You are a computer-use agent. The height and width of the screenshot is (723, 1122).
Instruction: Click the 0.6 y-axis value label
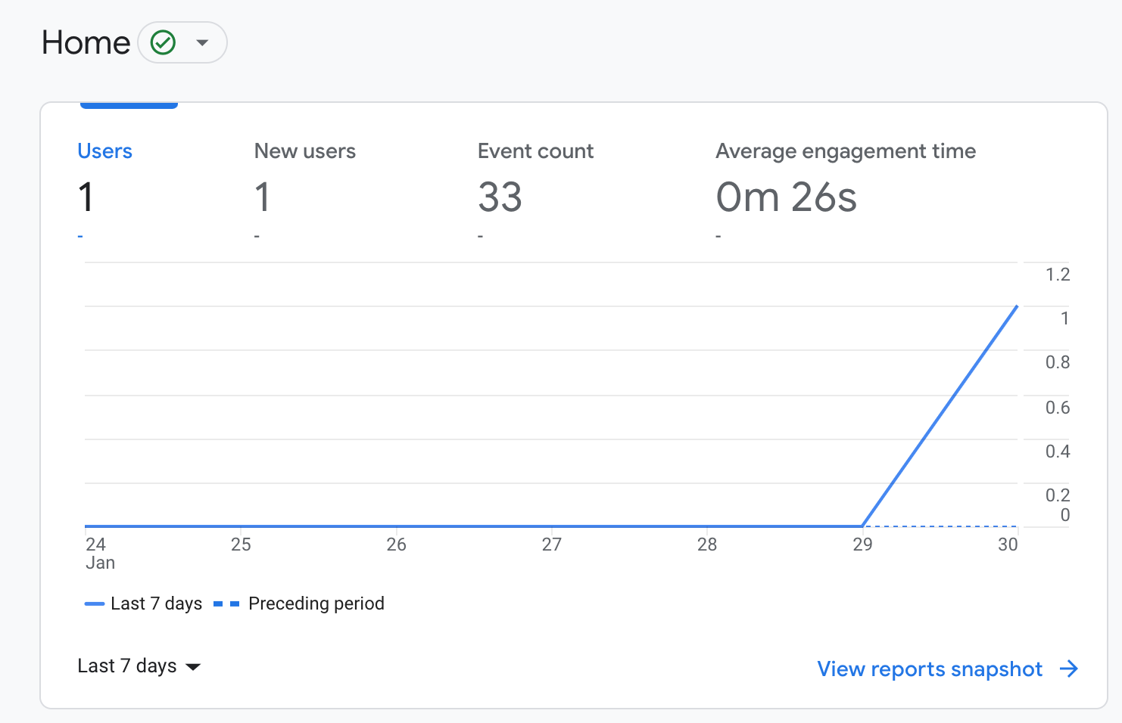1058,408
